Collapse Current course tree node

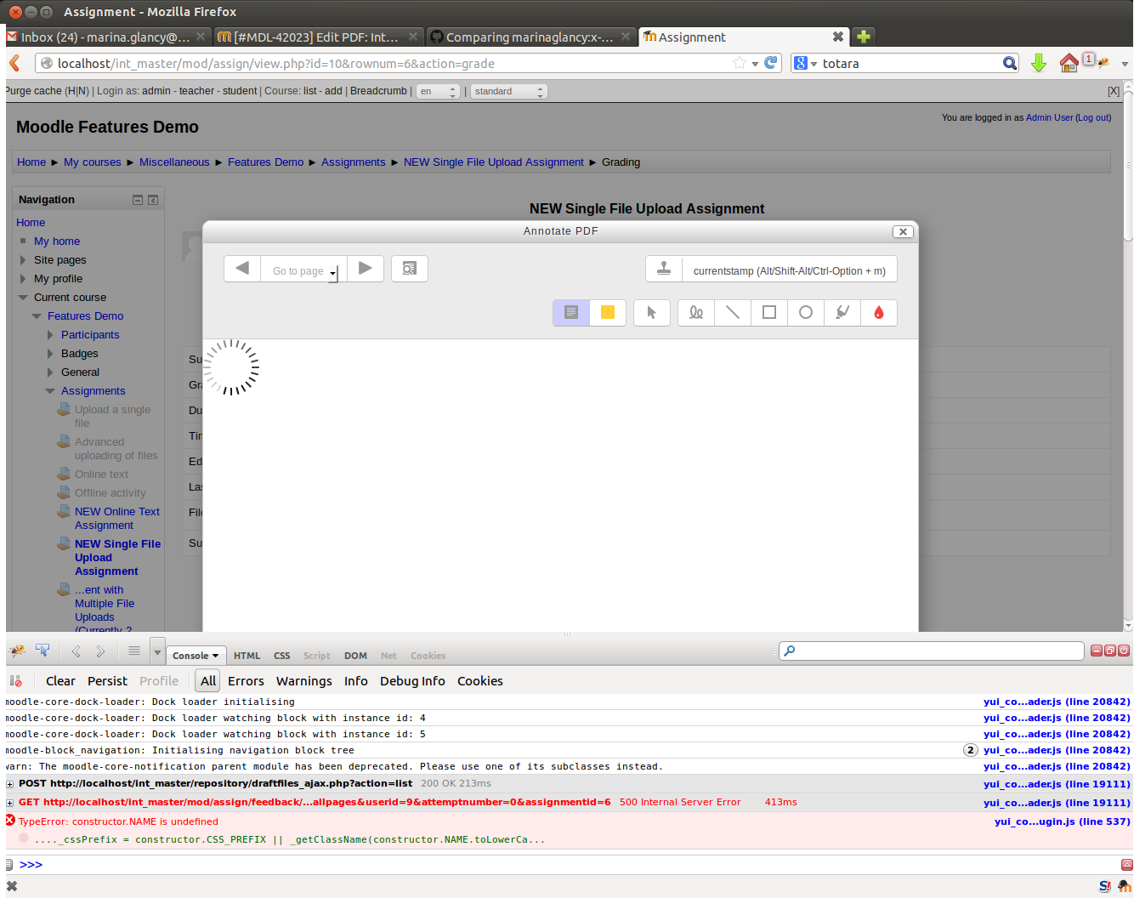pos(23,298)
